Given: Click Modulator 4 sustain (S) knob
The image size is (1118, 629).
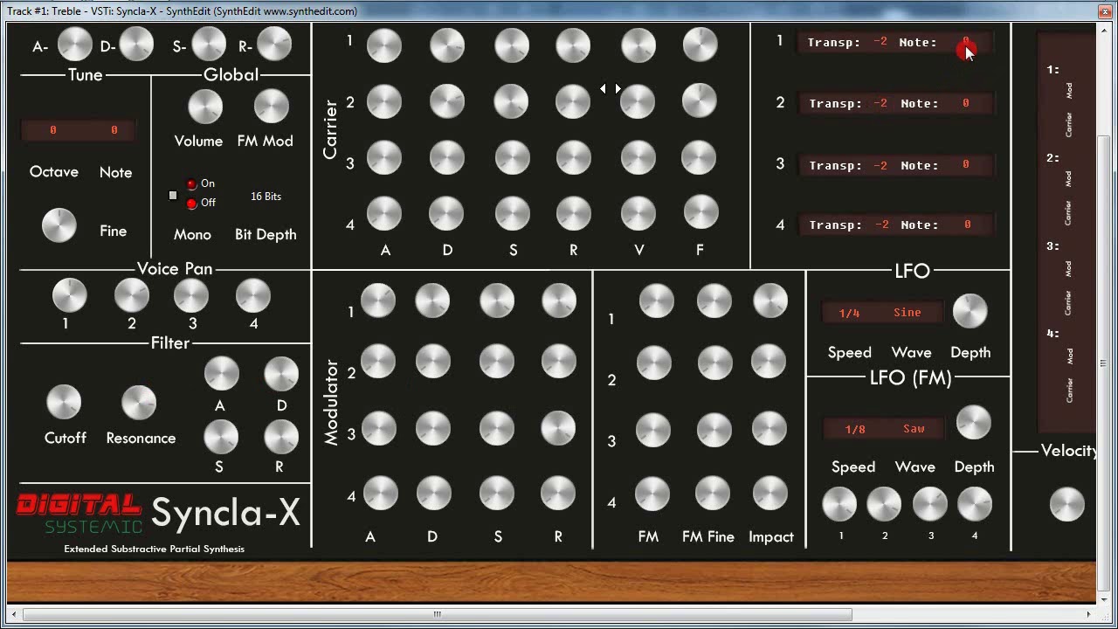Looking at the screenshot, I should coord(496,493).
